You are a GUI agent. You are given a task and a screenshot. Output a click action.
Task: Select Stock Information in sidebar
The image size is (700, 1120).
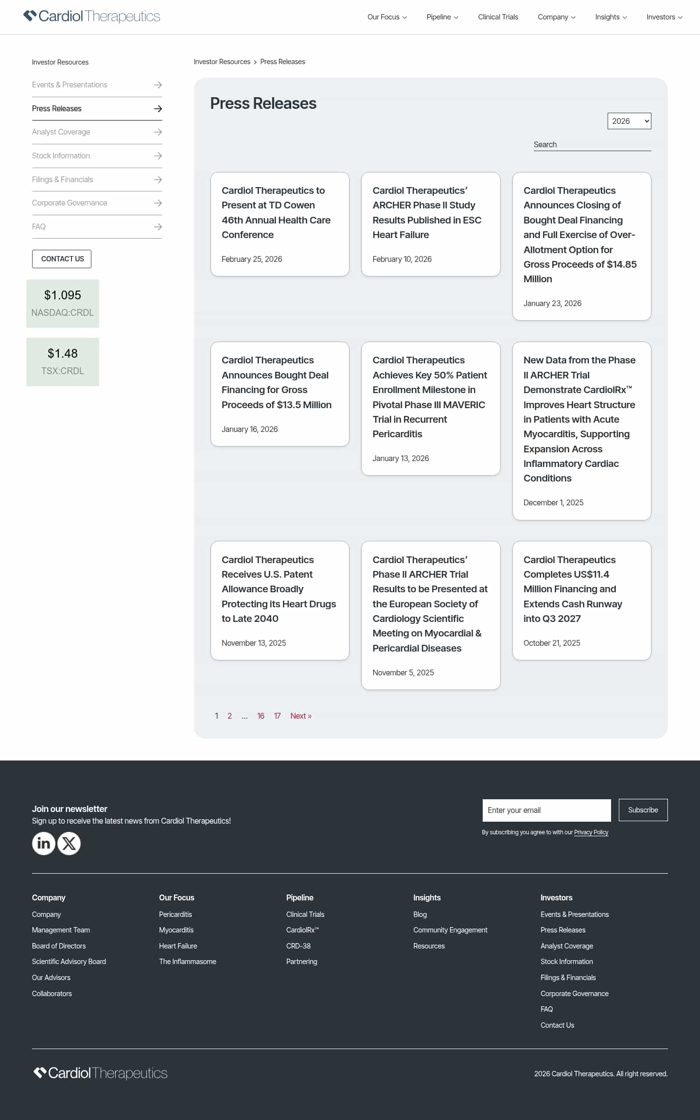click(x=61, y=156)
